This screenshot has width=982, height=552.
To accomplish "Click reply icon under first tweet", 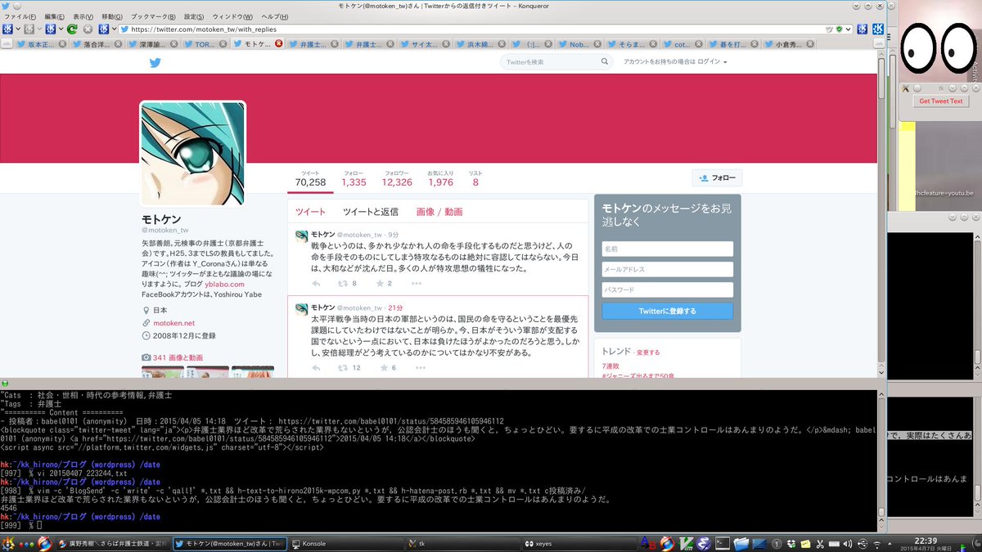I will [316, 284].
